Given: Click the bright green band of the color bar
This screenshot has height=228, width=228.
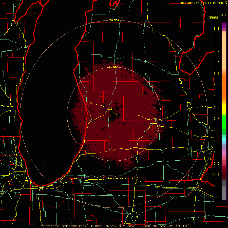Looking at the screenshot, I should coord(224,122).
